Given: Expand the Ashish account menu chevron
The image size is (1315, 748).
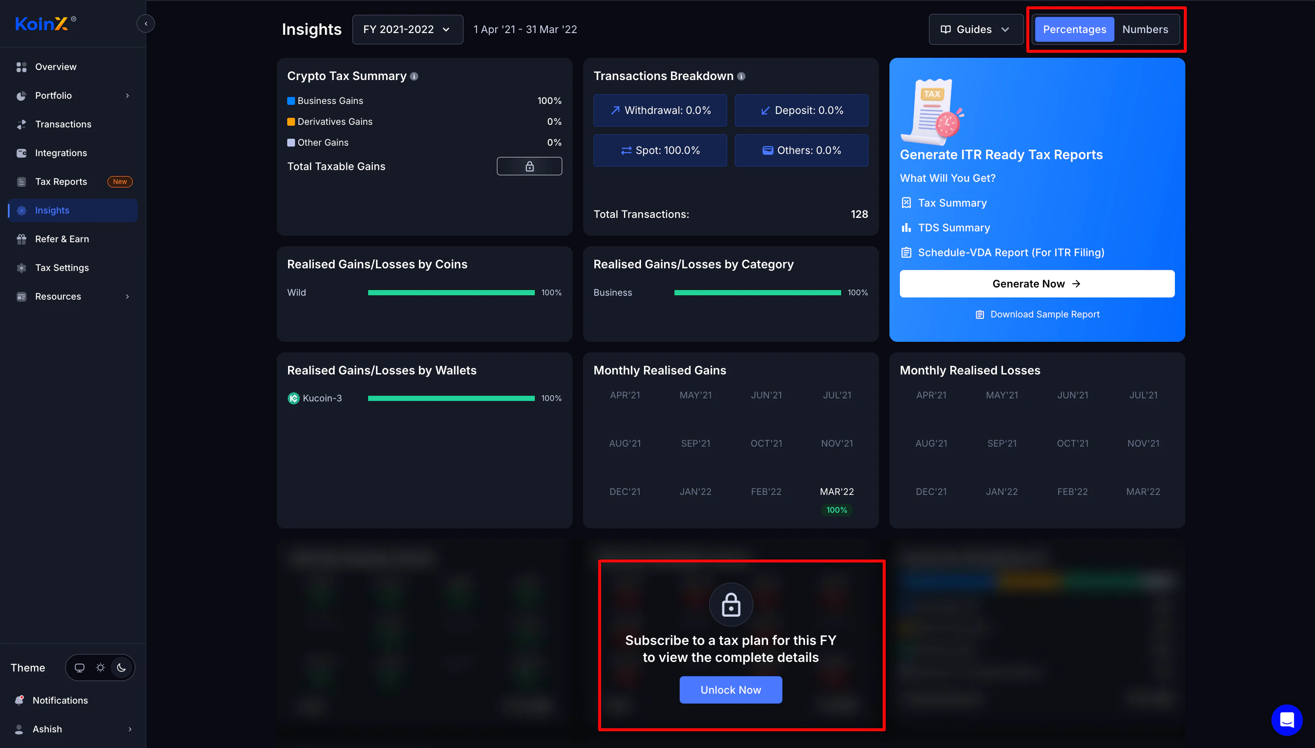Looking at the screenshot, I should point(130,729).
